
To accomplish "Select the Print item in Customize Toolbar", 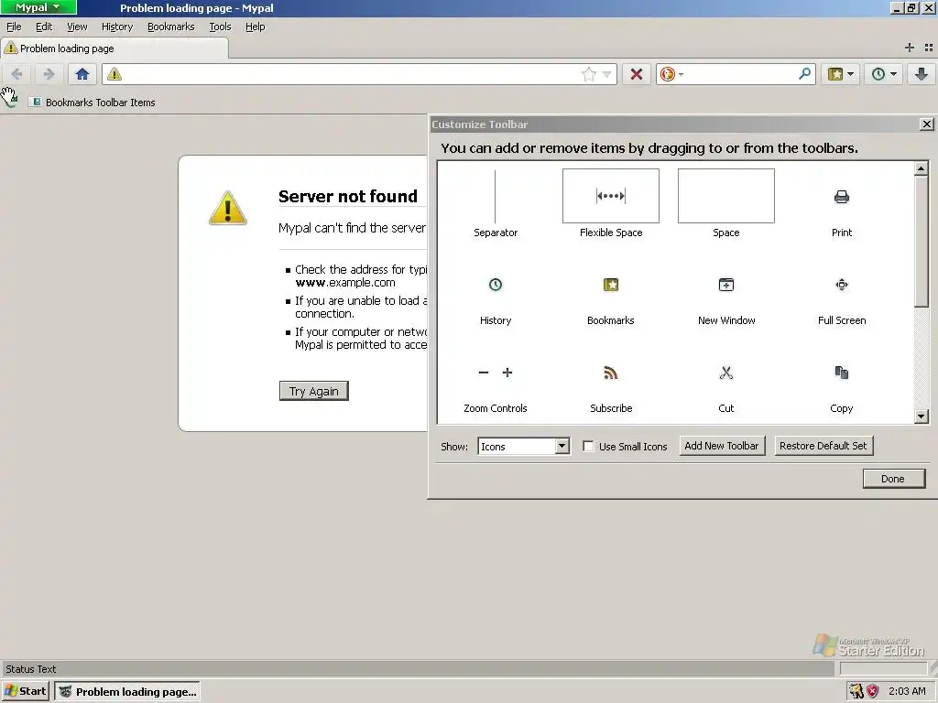I will [842, 205].
